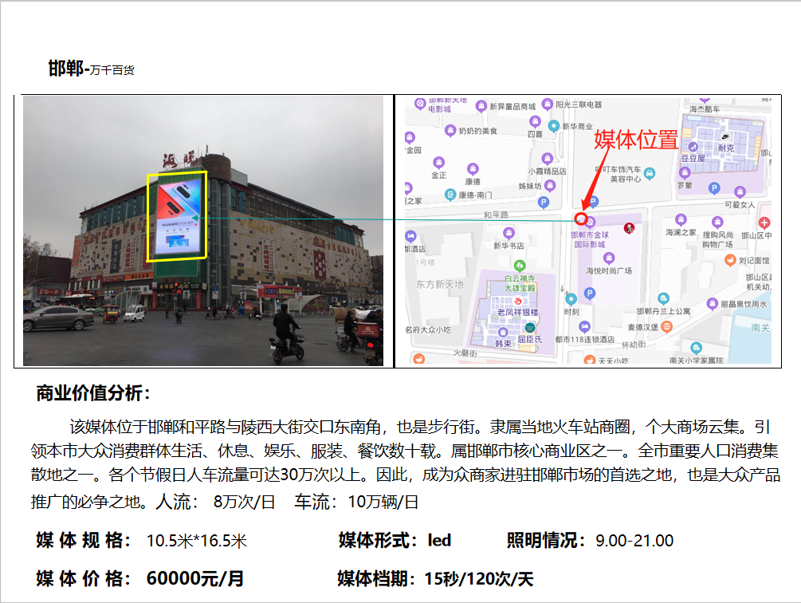The width and height of the screenshot is (801, 603).
Task: Select the 豆豆屋 shoe store icon
Action: pos(693,147)
